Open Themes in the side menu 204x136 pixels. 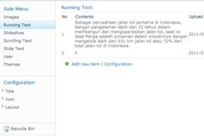pos(12,64)
